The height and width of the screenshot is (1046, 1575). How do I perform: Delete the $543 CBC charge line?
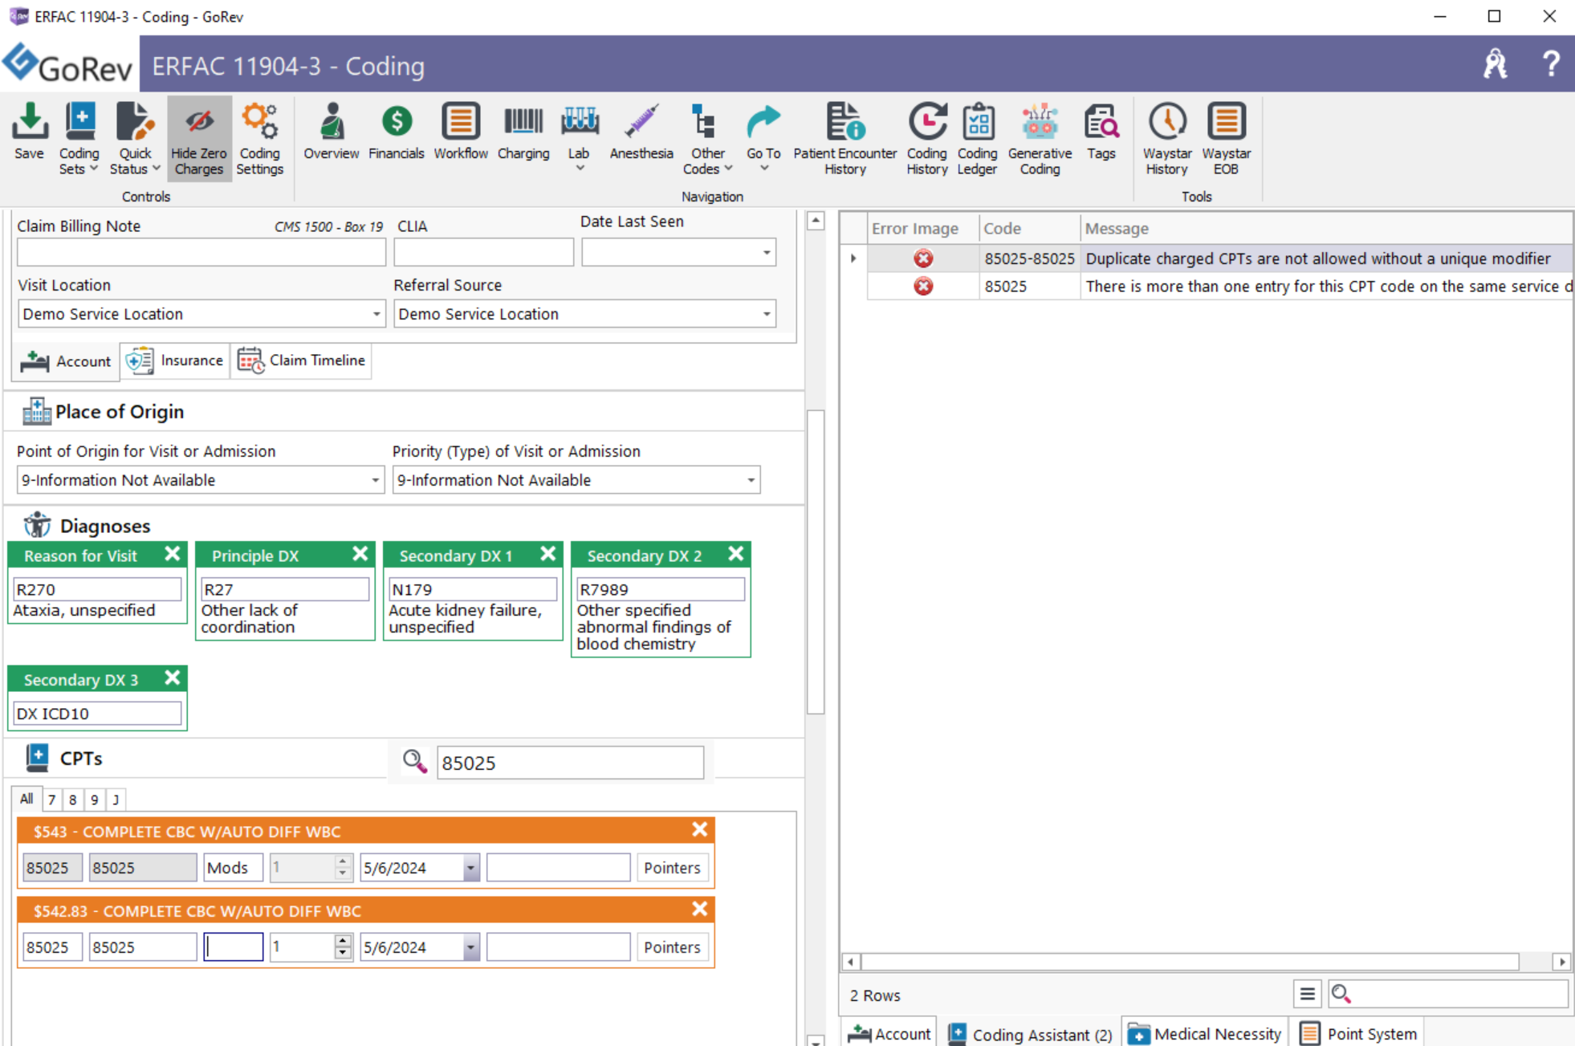pyautogui.click(x=699, y=829)
